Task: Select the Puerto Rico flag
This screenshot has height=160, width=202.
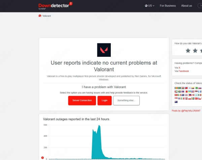Action: [x=193, y=91]
